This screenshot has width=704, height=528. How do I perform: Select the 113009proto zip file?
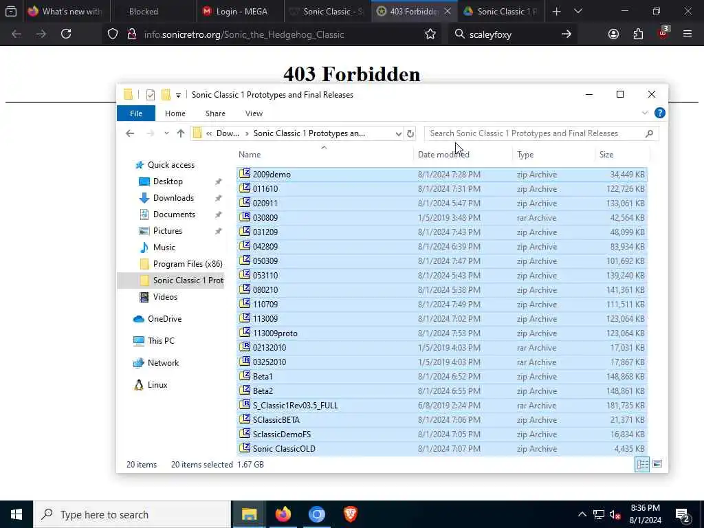[x=442, y=333]
